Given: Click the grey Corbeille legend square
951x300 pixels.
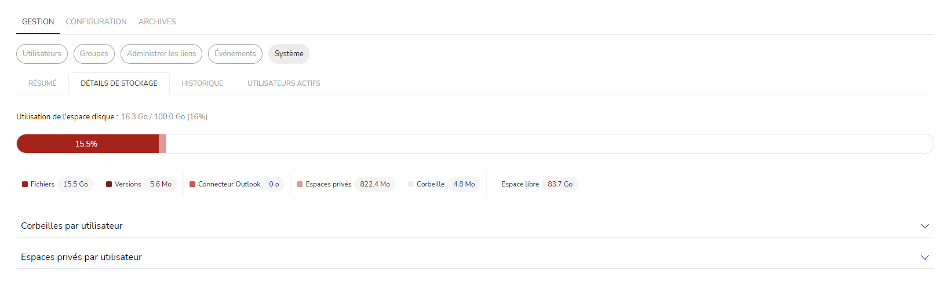Looking at the screenshot, I should coord(411,184).
